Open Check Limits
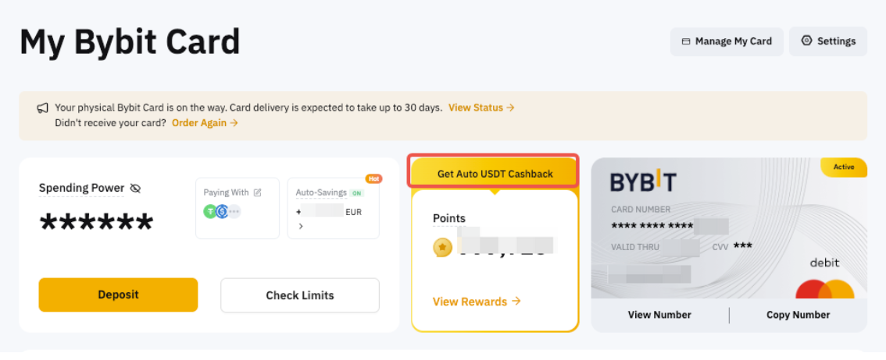Image resolution: width=886 pixels, height=360 pixels. pos(300,295)
